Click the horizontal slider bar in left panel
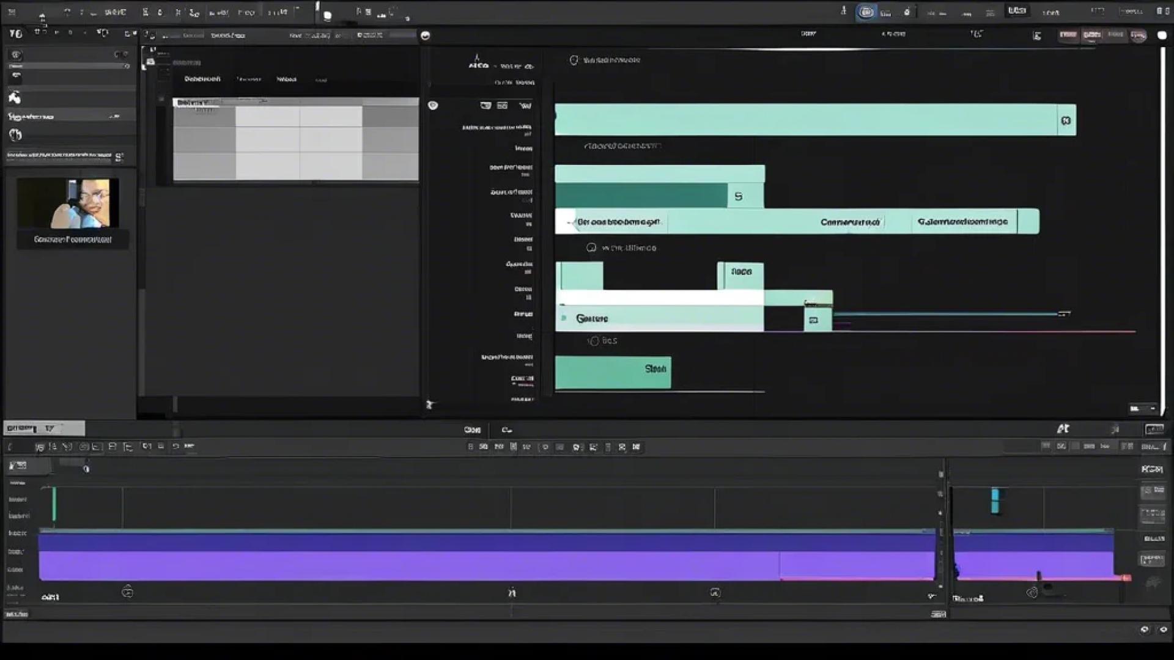Viewport: 1174px width, 660px height. 67,66
